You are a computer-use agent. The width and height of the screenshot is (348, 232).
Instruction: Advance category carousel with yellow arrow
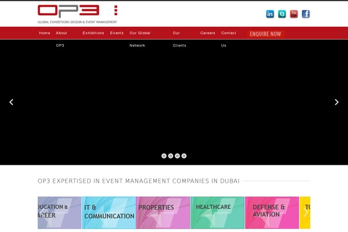click(x=306, y=213)
